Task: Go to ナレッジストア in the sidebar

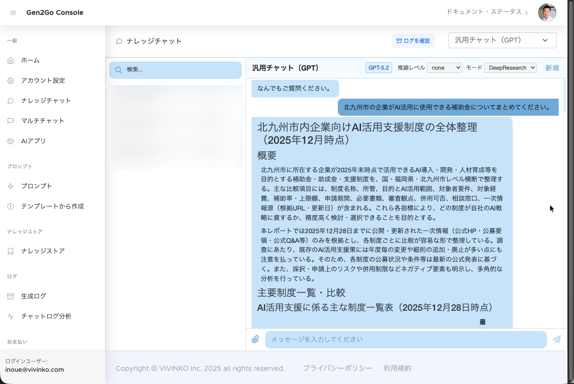Action: point(43,251)
